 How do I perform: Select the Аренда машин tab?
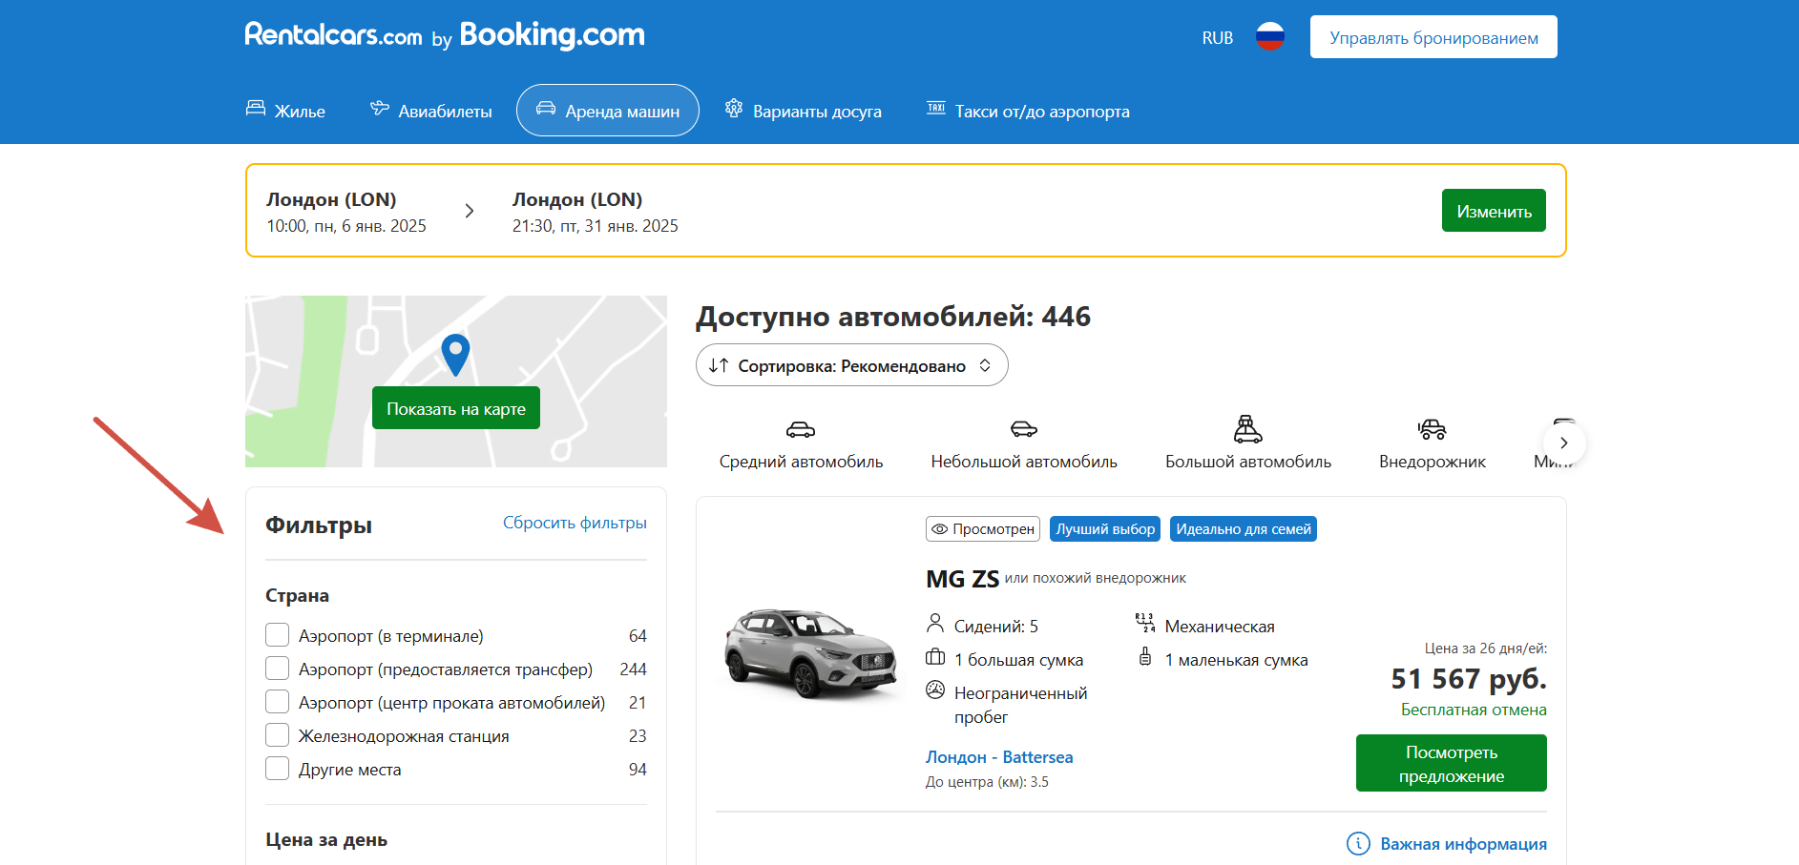(x=608, y=111)
